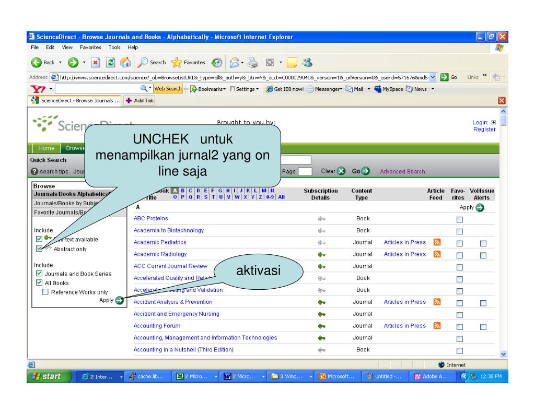Expand the Links toolbar chevron
535x401 pixels.
tap(484, 76)
